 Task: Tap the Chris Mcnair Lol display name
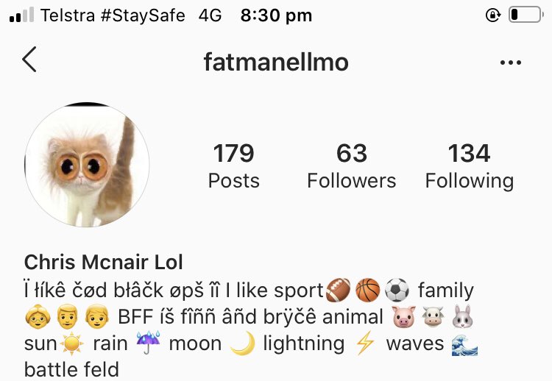coord(104,262)
